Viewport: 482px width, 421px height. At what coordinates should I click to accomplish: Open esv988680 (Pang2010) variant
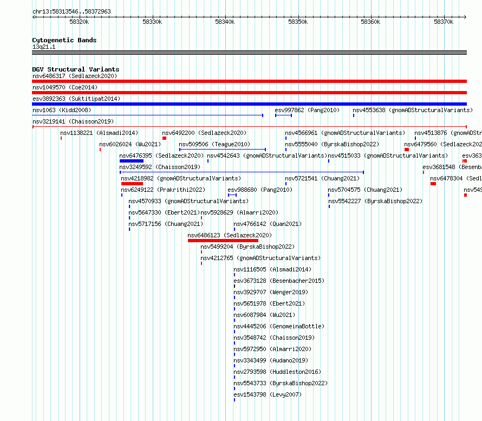pos(260,190)
